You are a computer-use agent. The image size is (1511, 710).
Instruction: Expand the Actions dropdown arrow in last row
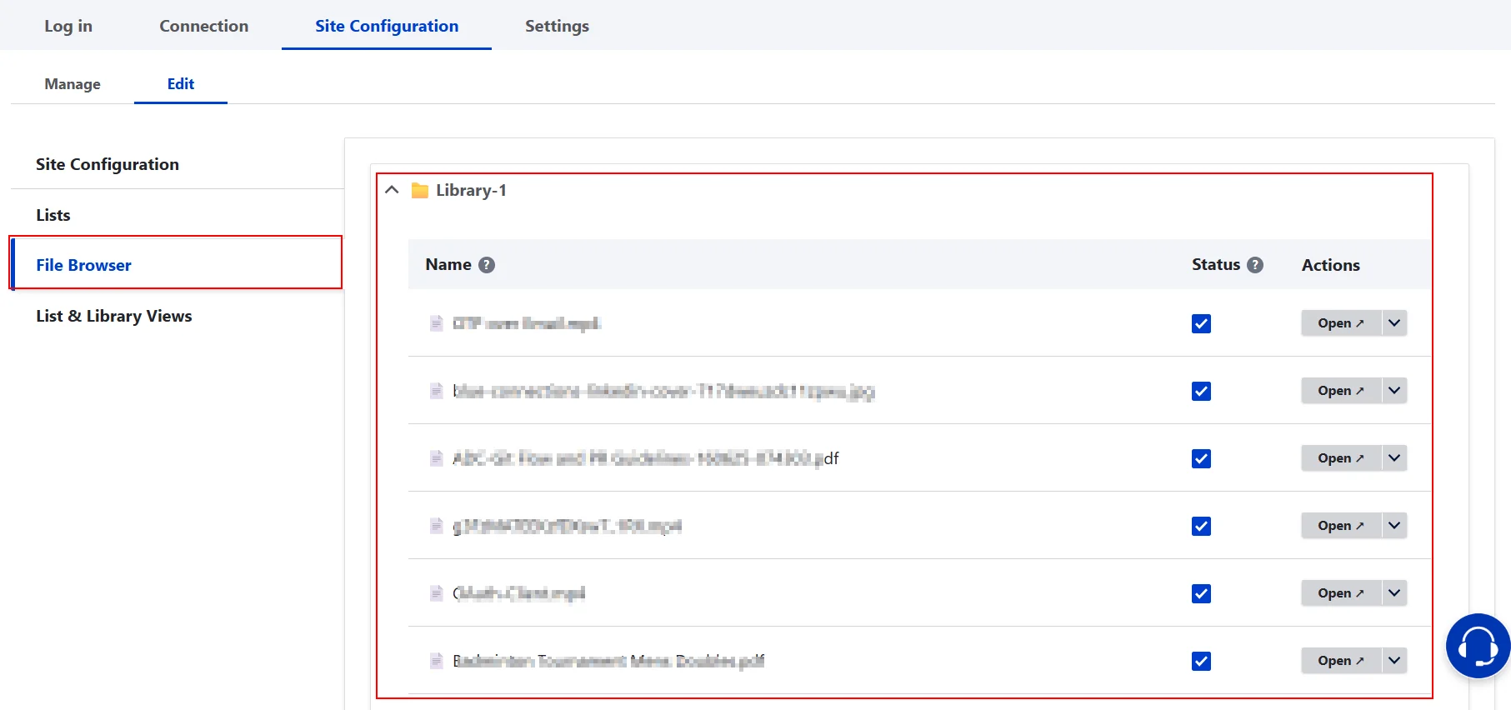point(1394,660)
